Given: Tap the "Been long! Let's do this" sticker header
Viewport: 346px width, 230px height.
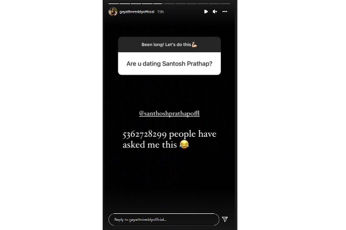Looking at the screenshot, I should [169, 44].
